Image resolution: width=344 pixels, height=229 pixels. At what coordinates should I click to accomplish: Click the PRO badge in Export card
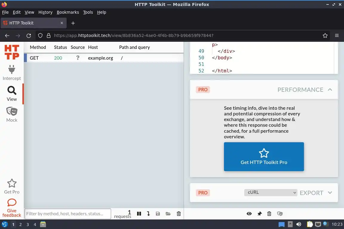[203, 193]
